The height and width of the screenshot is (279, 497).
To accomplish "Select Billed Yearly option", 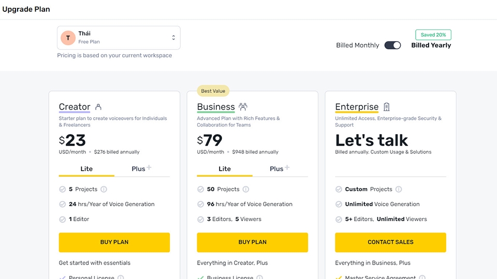I will [431, 45].
